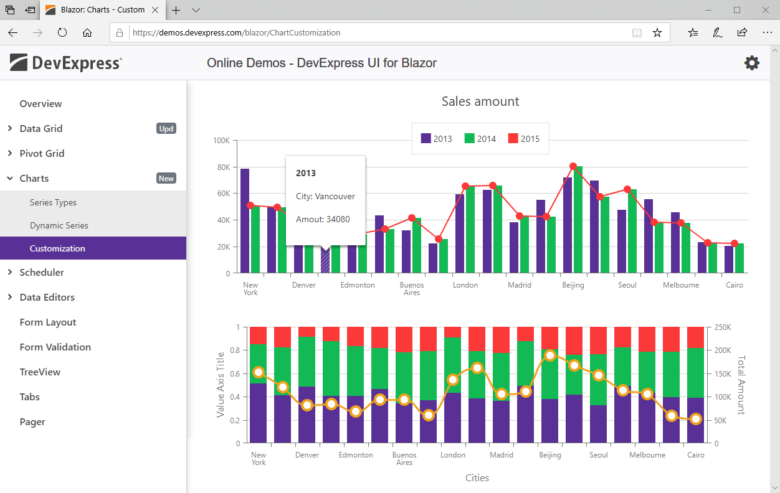Open the Tabs demo
The width and height of the screenshot is (780, 493).
click(x=30, y=397)
